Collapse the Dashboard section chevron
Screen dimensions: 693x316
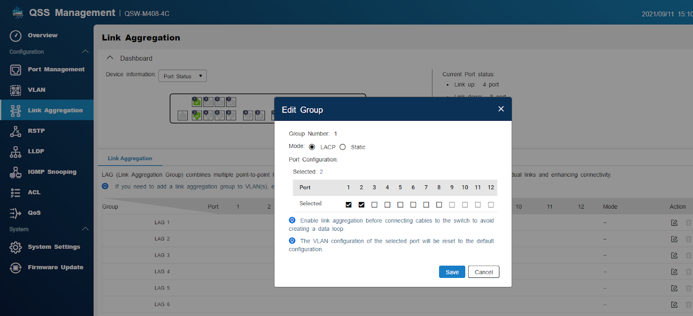(x=110, y=58)
